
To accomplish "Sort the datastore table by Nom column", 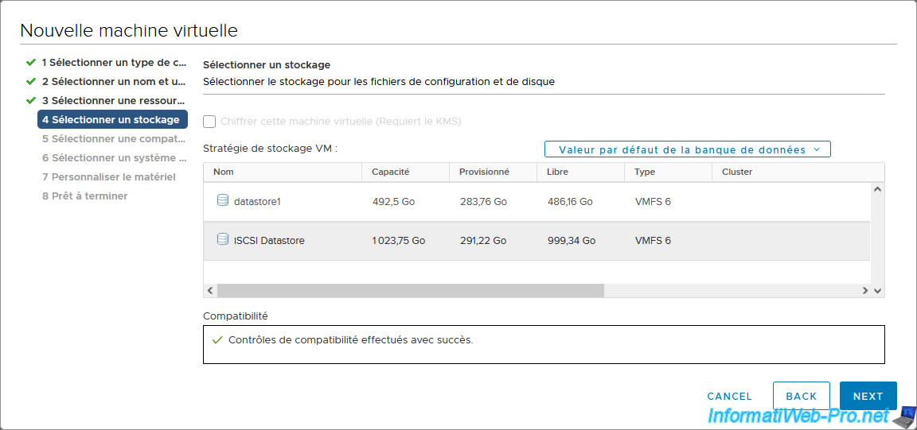I will (224, 172).
